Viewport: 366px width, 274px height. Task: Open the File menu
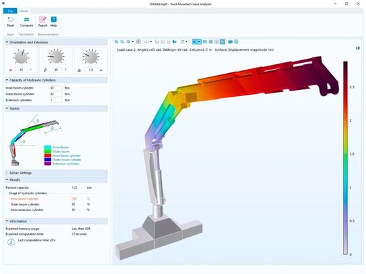tap(10, 11)
